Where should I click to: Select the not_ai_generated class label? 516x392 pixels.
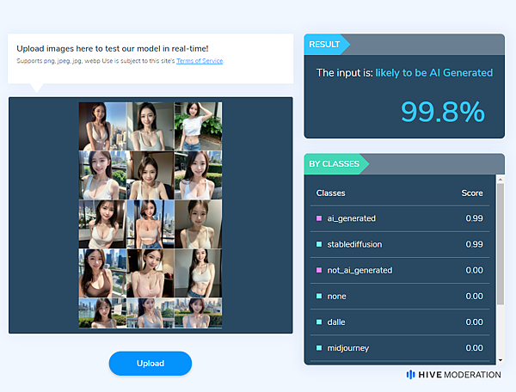pyautogui.click(x=359, y=270)
